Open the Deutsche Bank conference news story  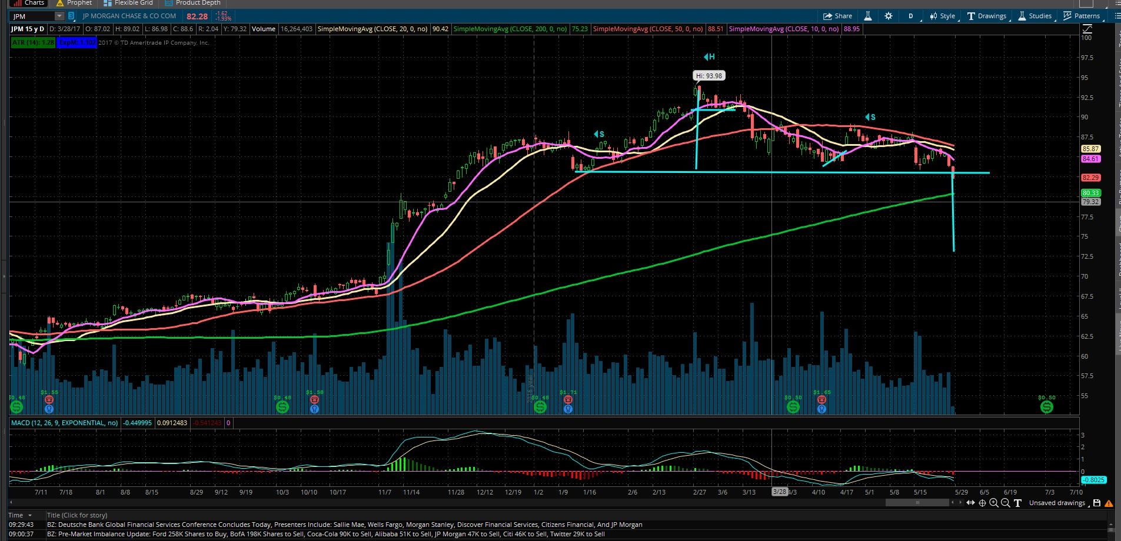coord(344,525)
